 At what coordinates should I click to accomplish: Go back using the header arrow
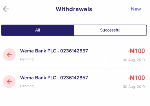click(x=6, y=9)
